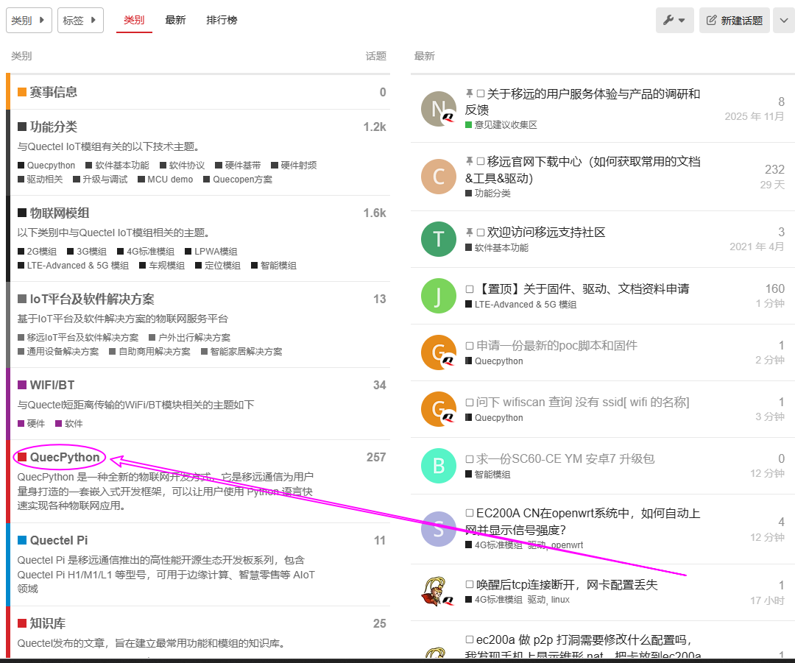The height and width of the screenshot is (663, 795).
Task: Toggle the checkbox beside 申请一份最新的poc脚本和固件
Action: [470, 346]
